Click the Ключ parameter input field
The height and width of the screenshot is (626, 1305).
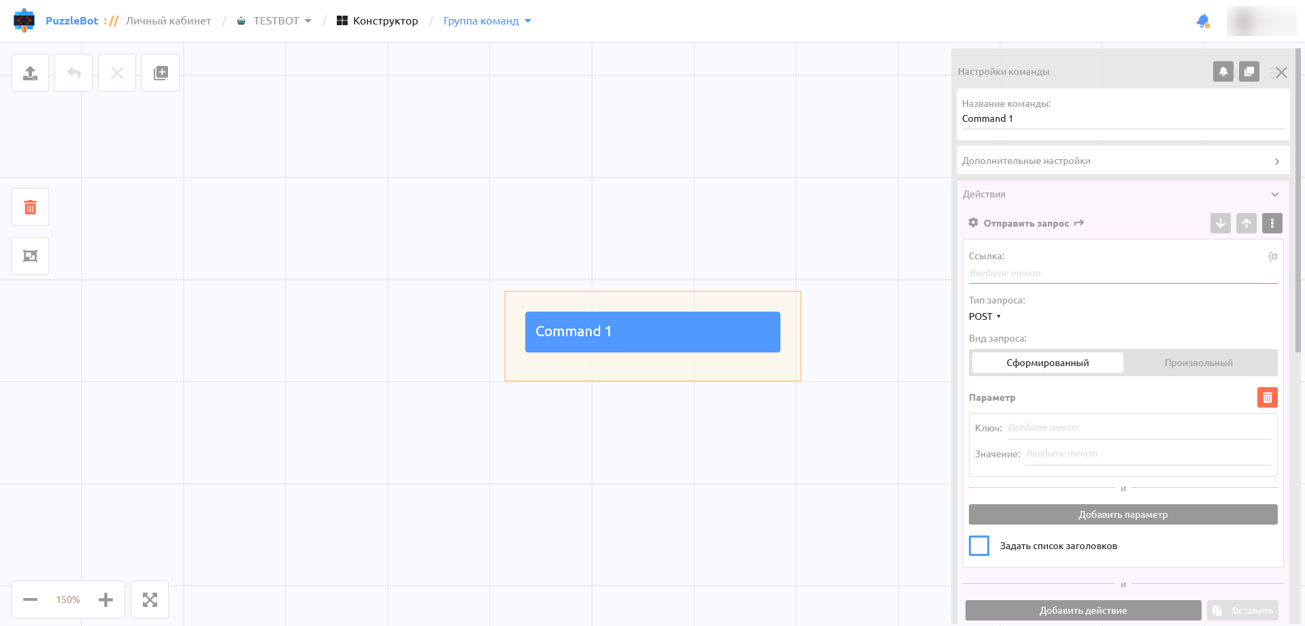(1139, 428)
